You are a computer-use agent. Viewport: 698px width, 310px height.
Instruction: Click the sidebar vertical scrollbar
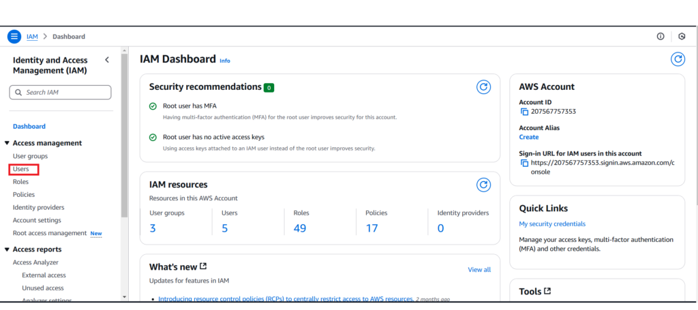pos(124,136)
